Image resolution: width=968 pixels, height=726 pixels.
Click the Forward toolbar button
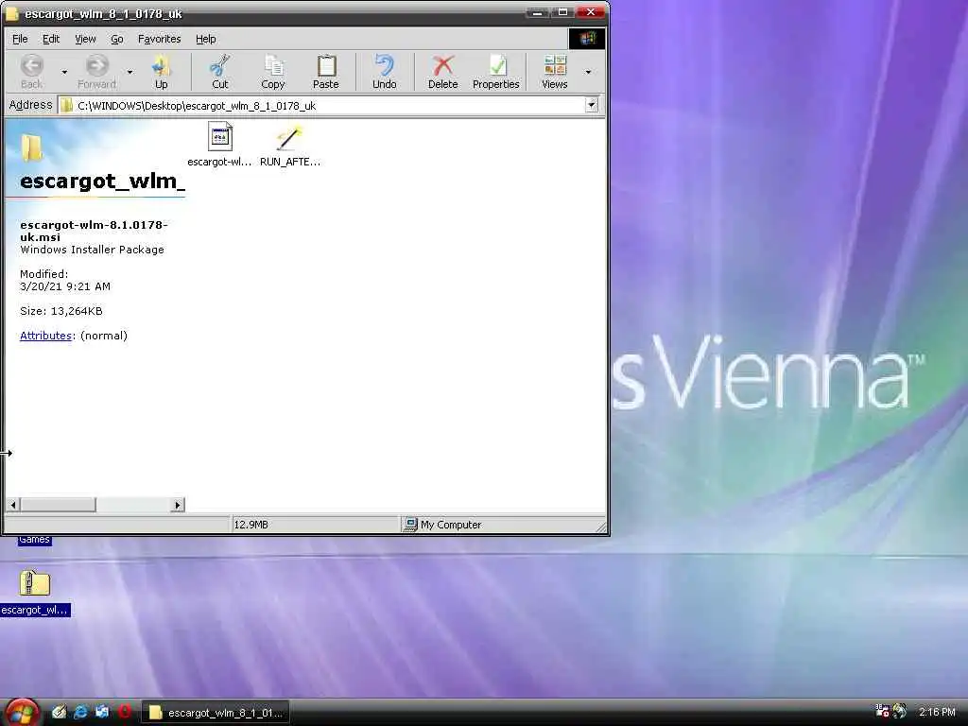[x=97, y=72]
